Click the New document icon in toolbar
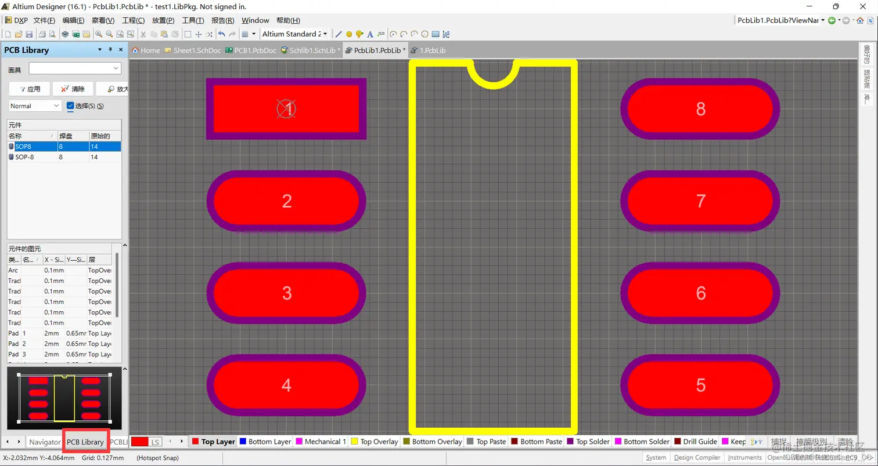Screen dimensions: 878x466 pos(8,34)
